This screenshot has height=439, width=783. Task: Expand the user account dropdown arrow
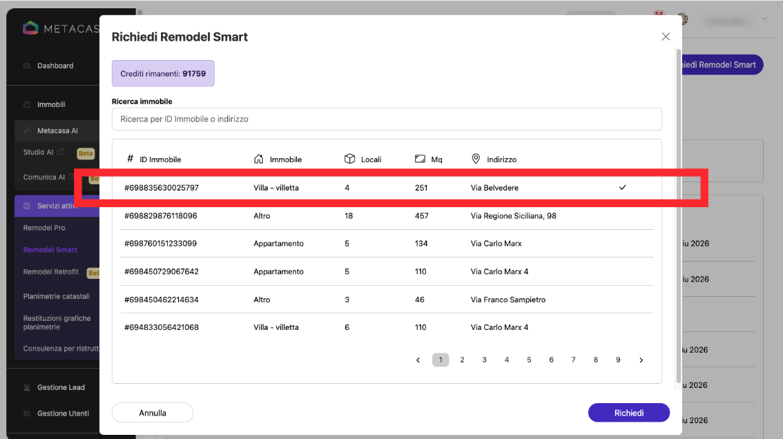pyautogui.click(x=764, y=19)
